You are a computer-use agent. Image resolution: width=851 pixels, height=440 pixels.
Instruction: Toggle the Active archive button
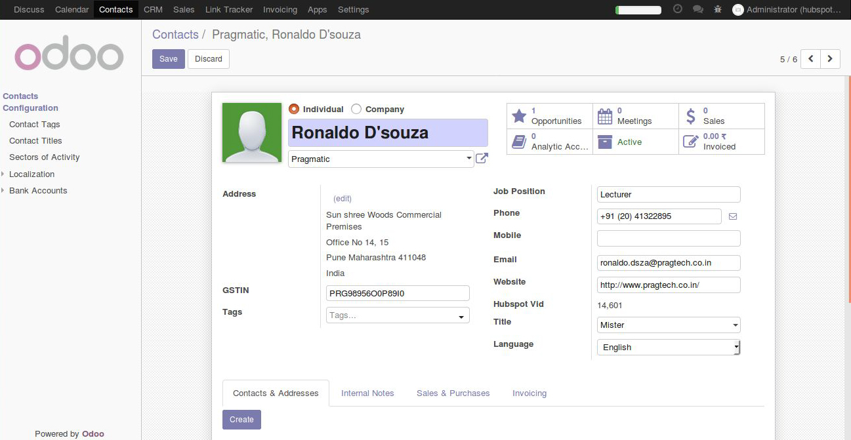tap(636, 142)
